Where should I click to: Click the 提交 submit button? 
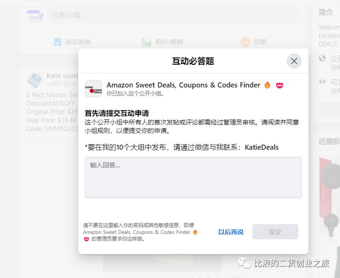275,232
